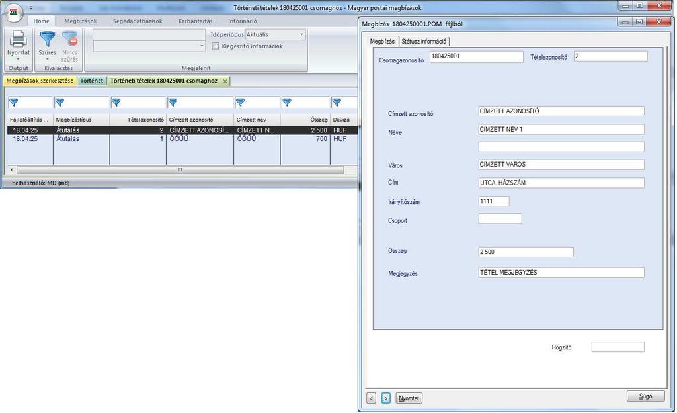This screenshot has width=677, height=413.
Task: Open the Információ ribbon tab
Action: (242, 21)
